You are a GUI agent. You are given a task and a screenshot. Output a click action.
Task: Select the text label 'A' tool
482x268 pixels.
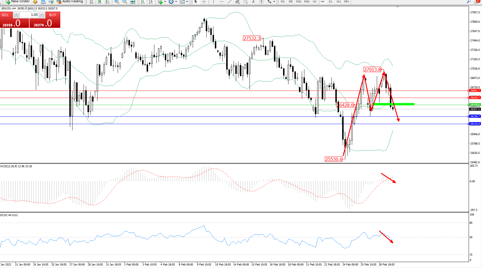tap(253, 2)
